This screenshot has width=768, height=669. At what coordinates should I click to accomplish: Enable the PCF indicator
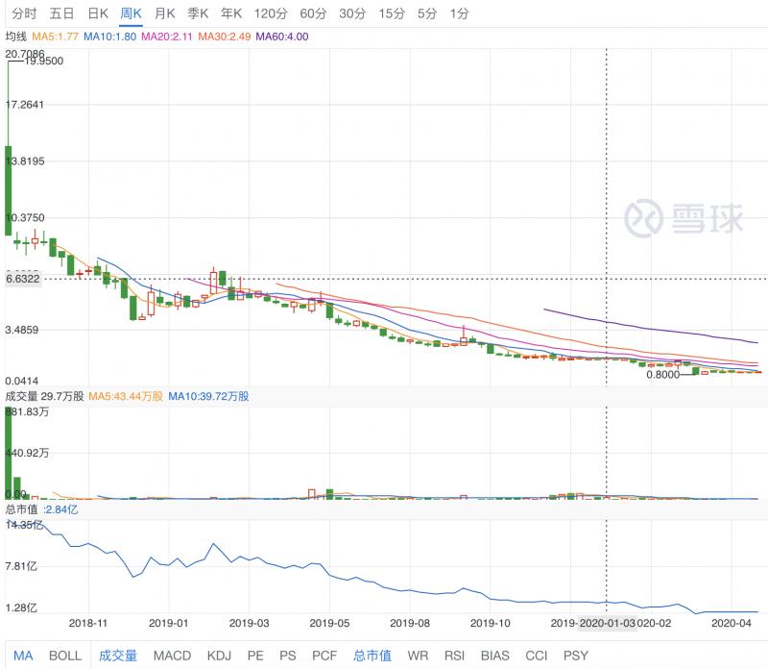324,656
